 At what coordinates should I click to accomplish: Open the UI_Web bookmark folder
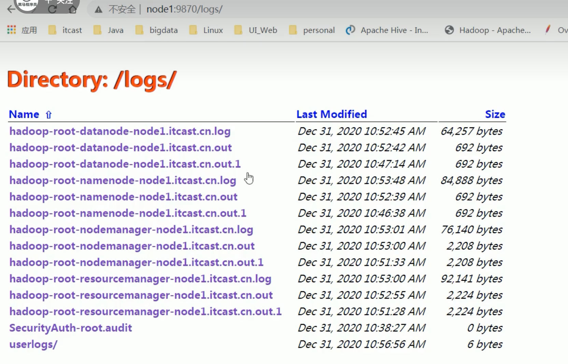coord(256,30)
